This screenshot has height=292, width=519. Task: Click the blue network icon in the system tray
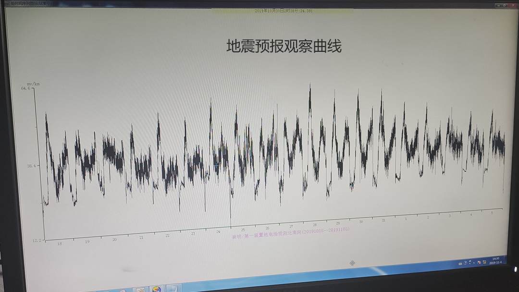click(x=465, y=262)
